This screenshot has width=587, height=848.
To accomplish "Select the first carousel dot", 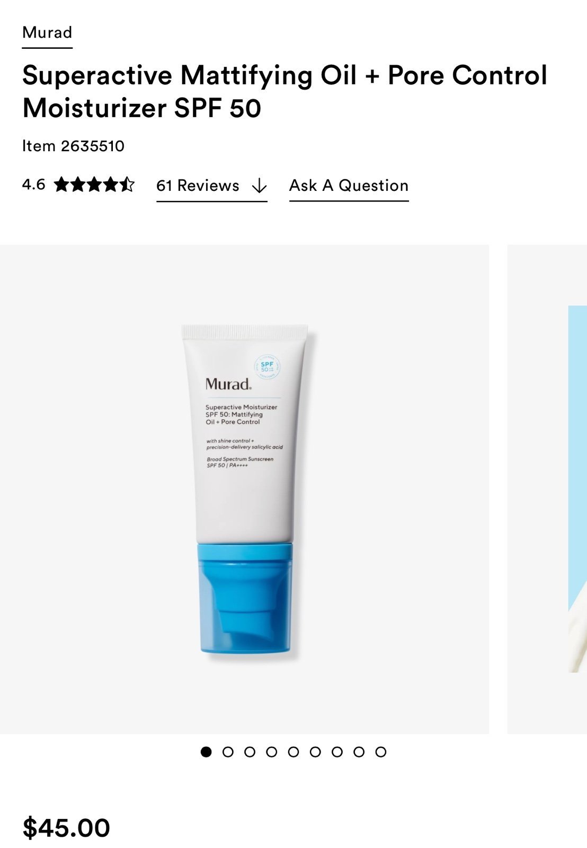I will 206,751.
